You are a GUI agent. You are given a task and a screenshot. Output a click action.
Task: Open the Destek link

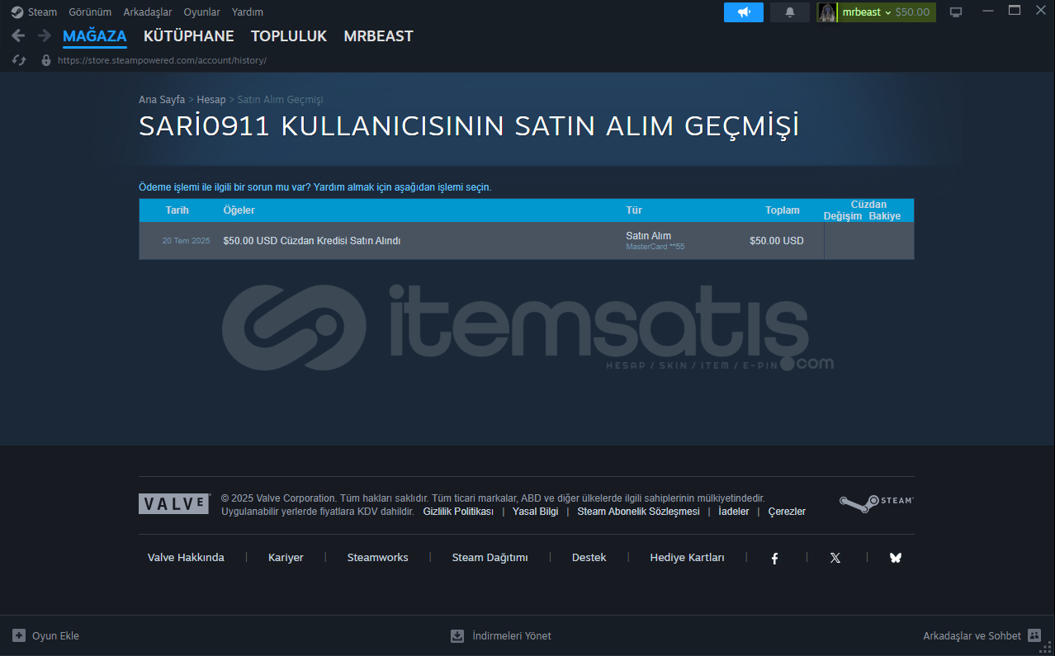[589, 558]
